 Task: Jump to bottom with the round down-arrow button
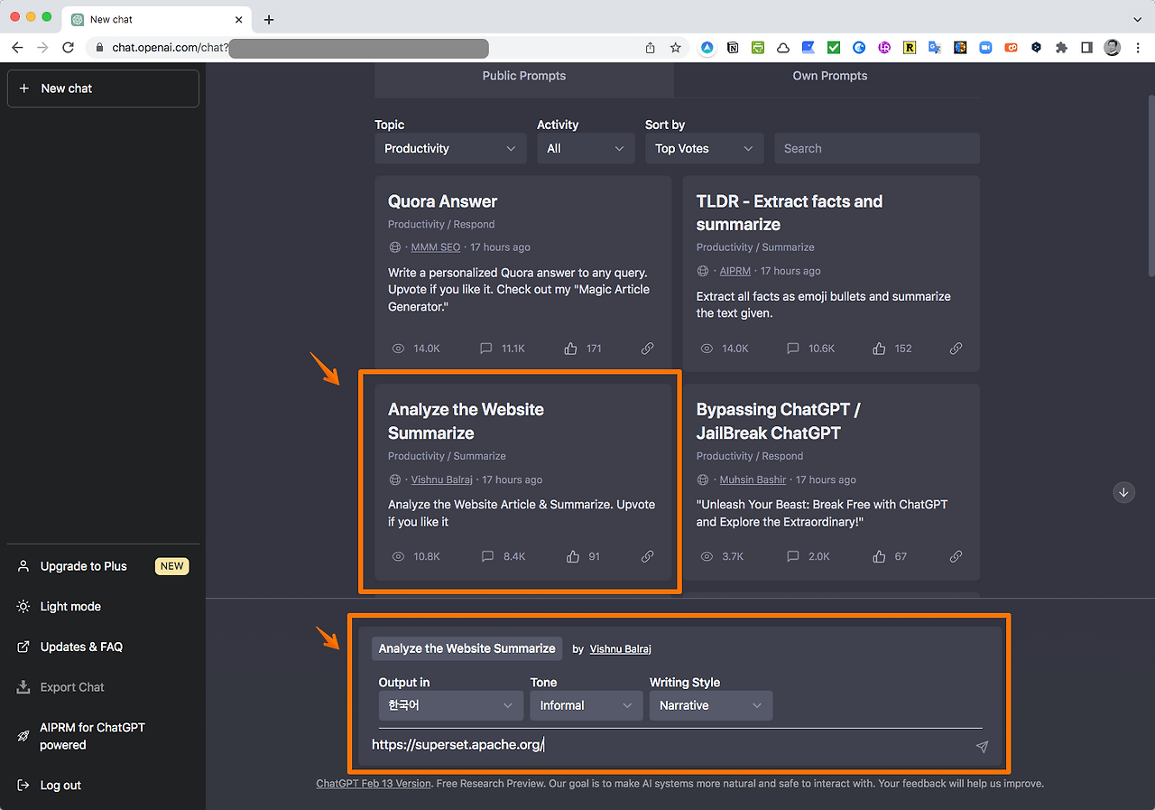coord(1123,492)
